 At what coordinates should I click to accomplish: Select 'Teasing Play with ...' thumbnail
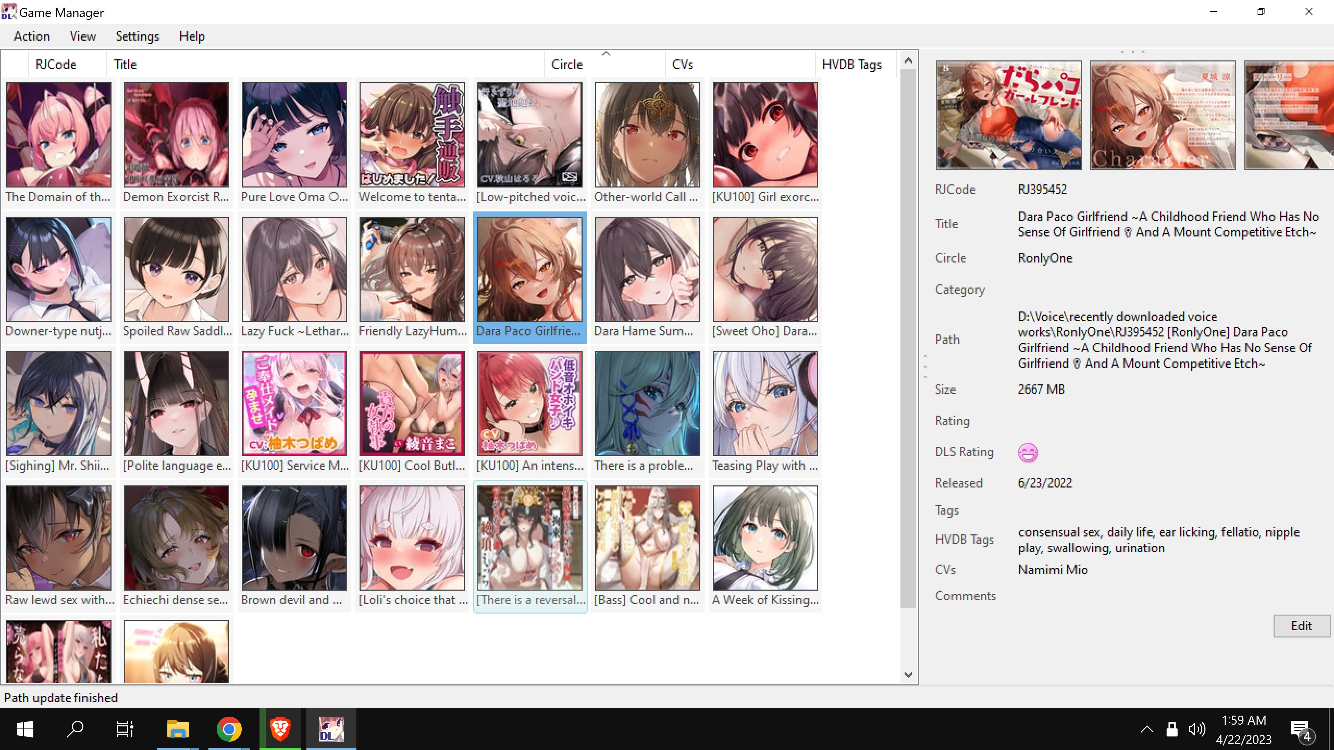pyautogui.click(x=765, y=404)
